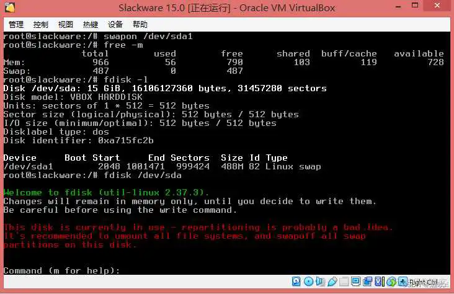Maximize the Slackware VM window

pos(415,6)
